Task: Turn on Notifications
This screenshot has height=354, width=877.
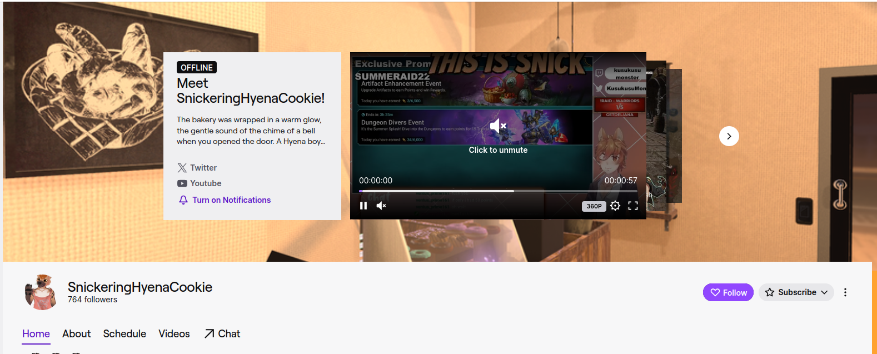Action: coord(225,200)
